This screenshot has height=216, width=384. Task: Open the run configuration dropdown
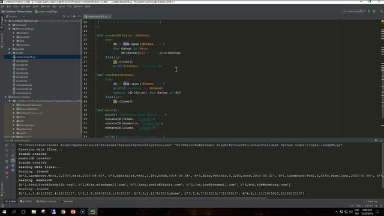(x=354, y=11)
